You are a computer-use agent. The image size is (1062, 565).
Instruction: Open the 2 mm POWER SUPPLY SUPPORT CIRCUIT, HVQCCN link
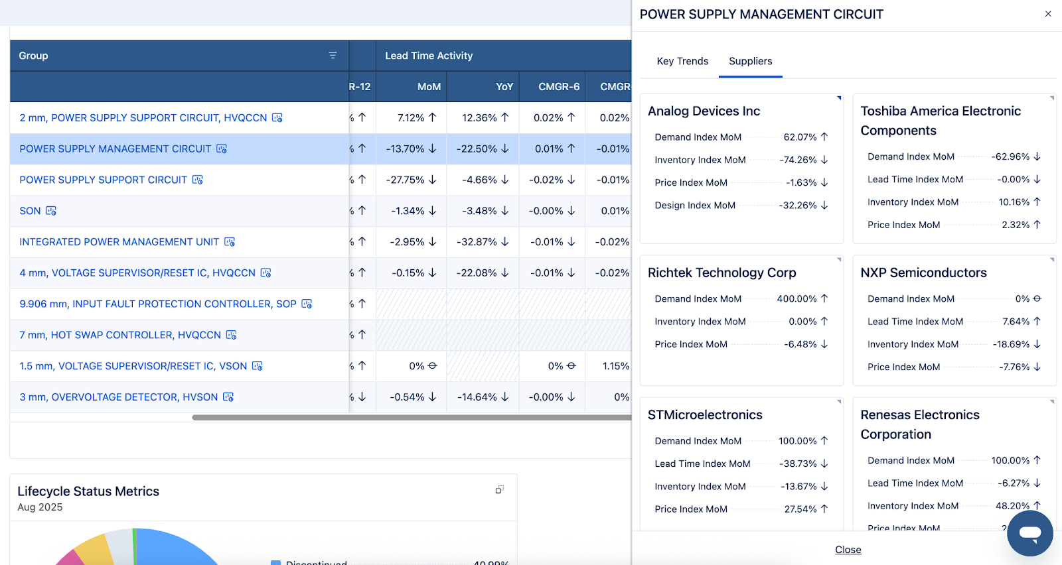[143, 117]
